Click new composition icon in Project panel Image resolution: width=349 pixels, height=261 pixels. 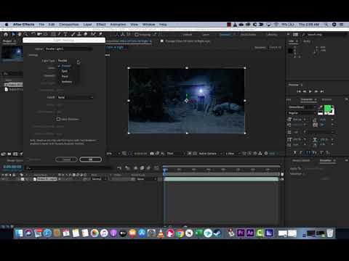click(x=15, y=154)
